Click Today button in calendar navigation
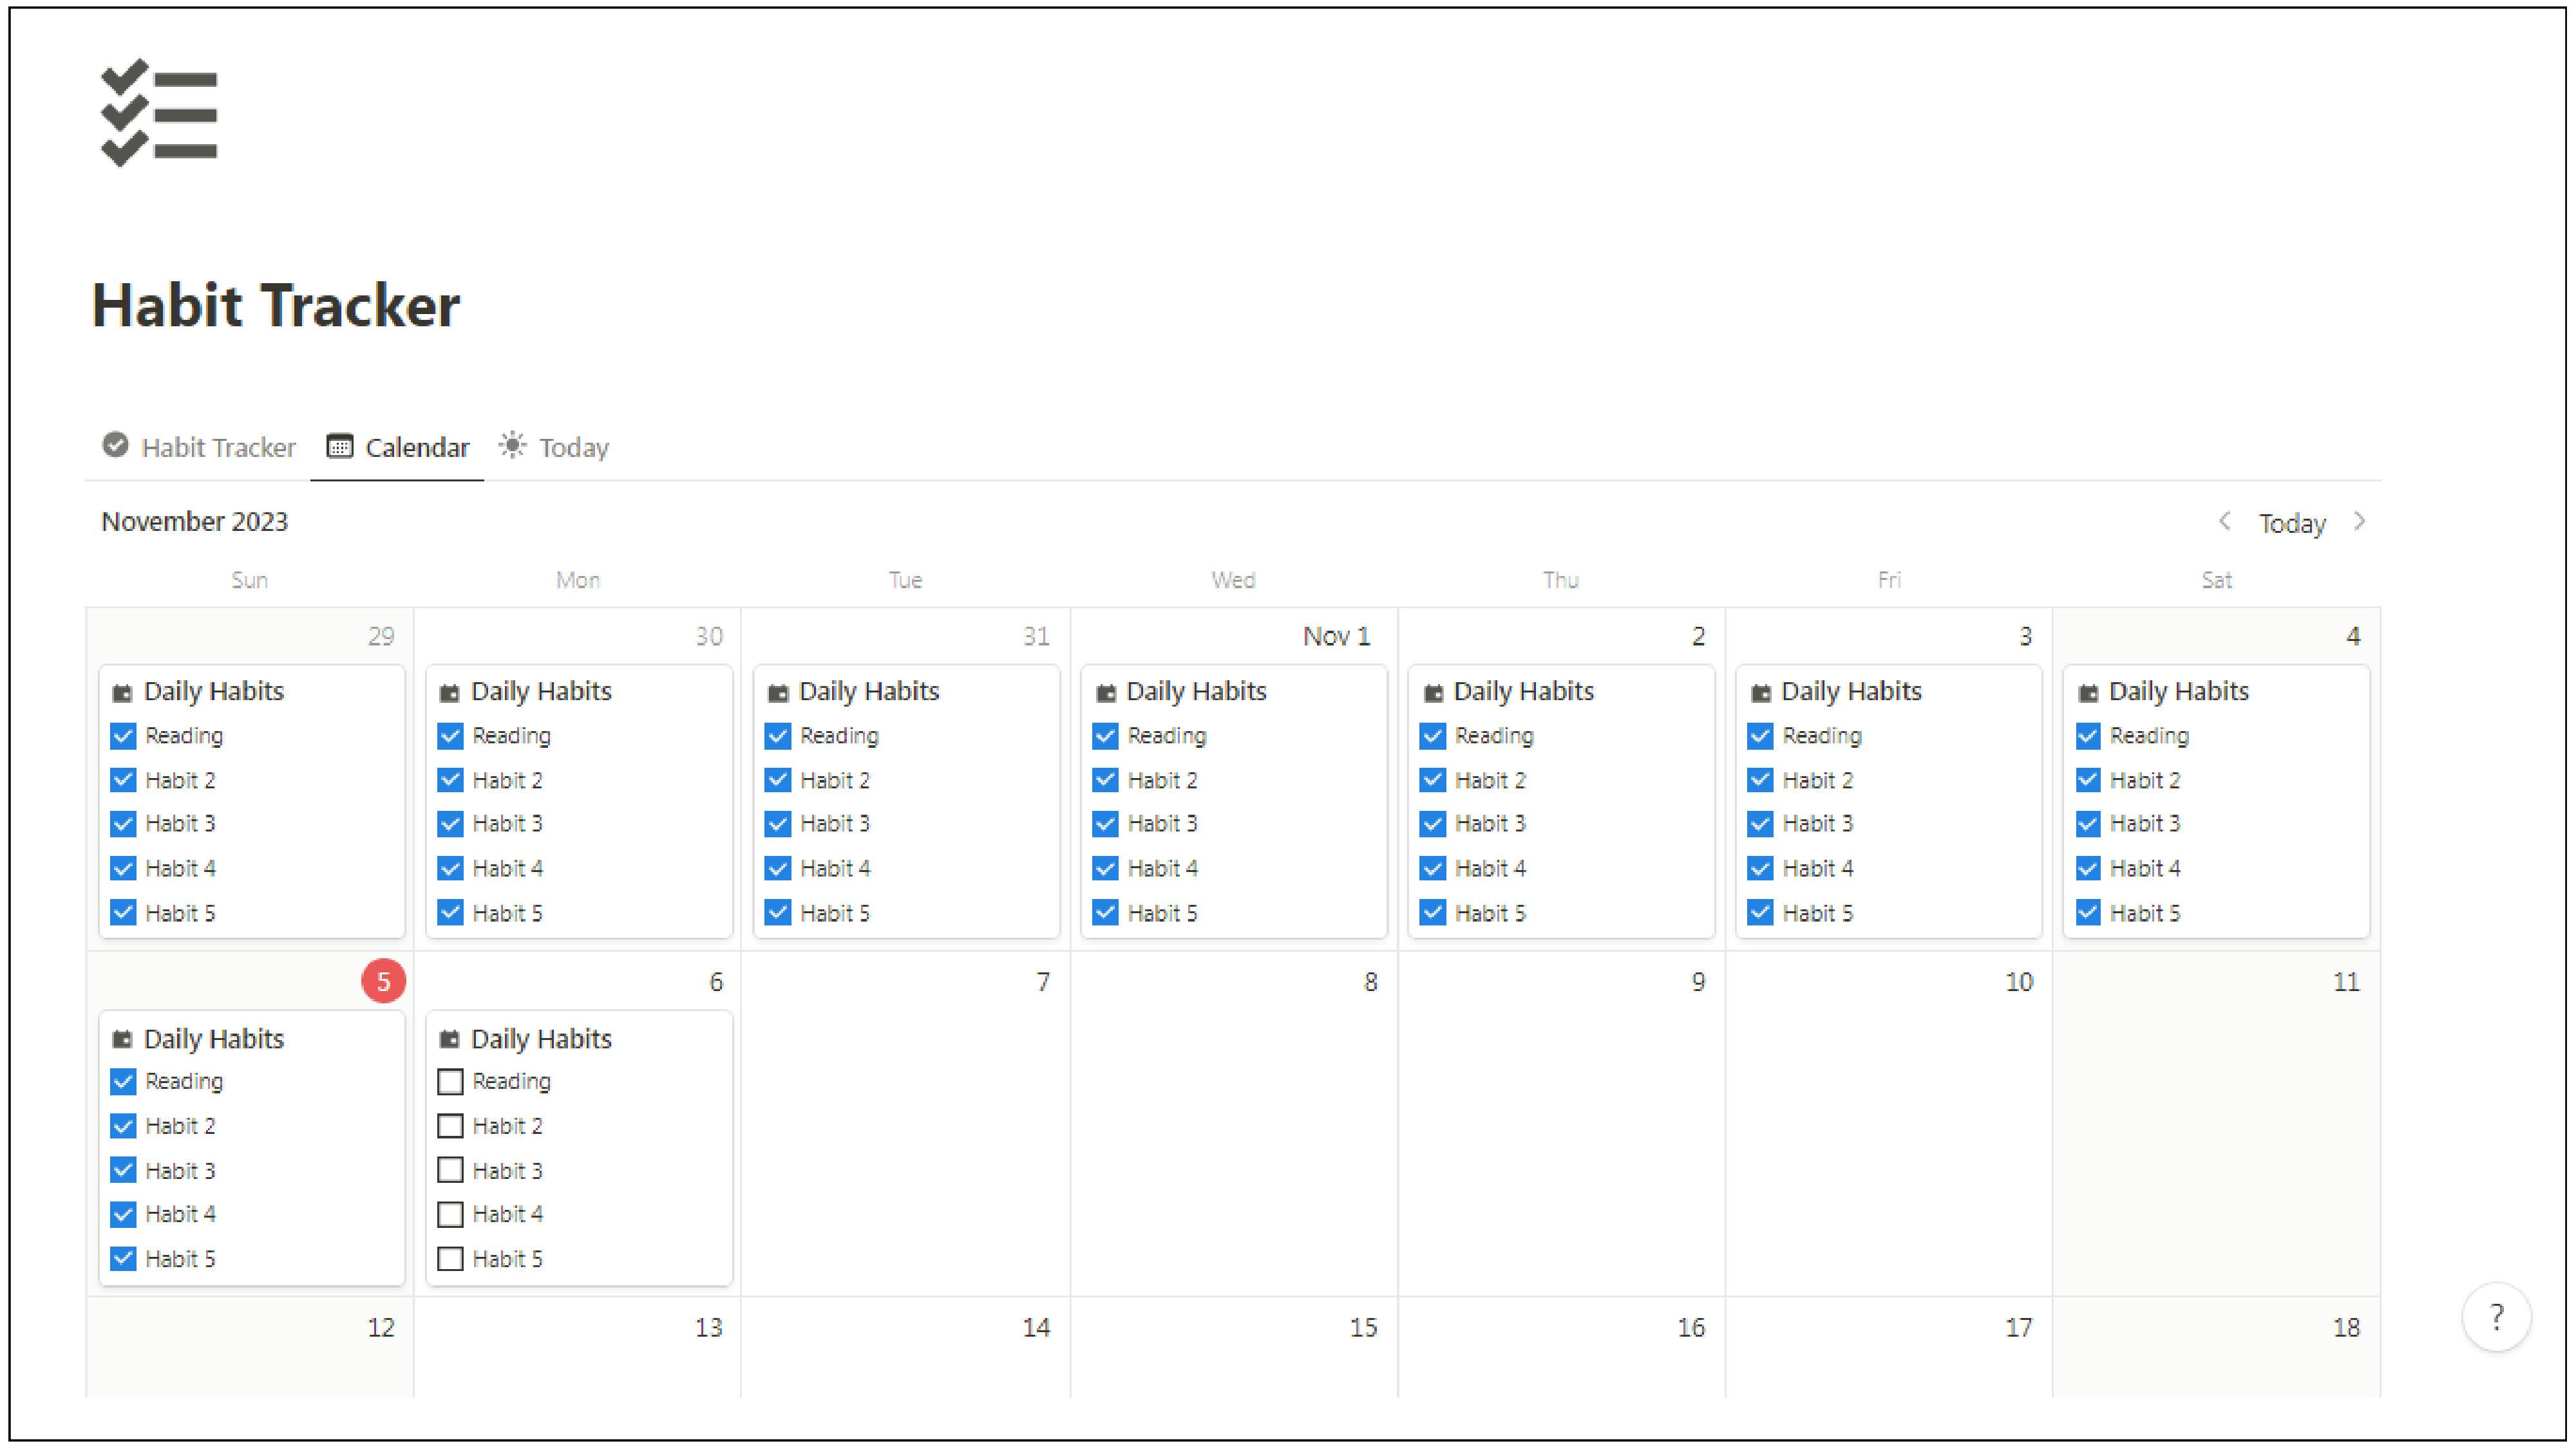Screen dimensions: 2576x1448 click(x=2291, y=523)
